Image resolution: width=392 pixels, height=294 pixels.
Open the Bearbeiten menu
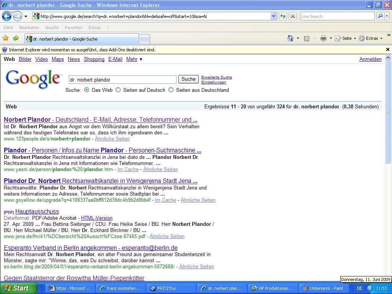29,28
